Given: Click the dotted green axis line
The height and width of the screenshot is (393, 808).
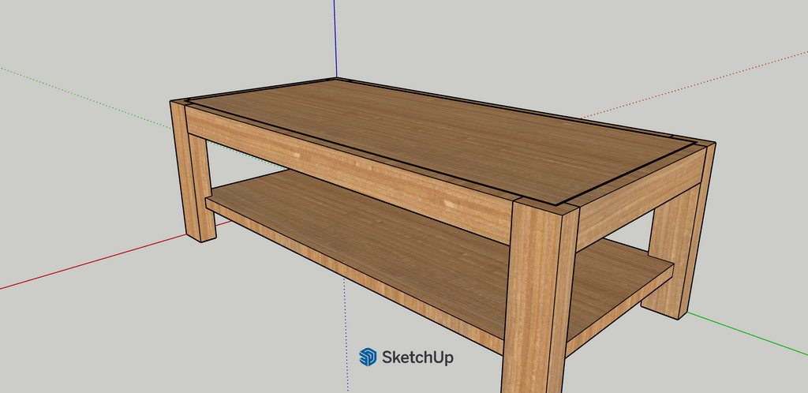Looking at the screenshot, I should [79, 93].
